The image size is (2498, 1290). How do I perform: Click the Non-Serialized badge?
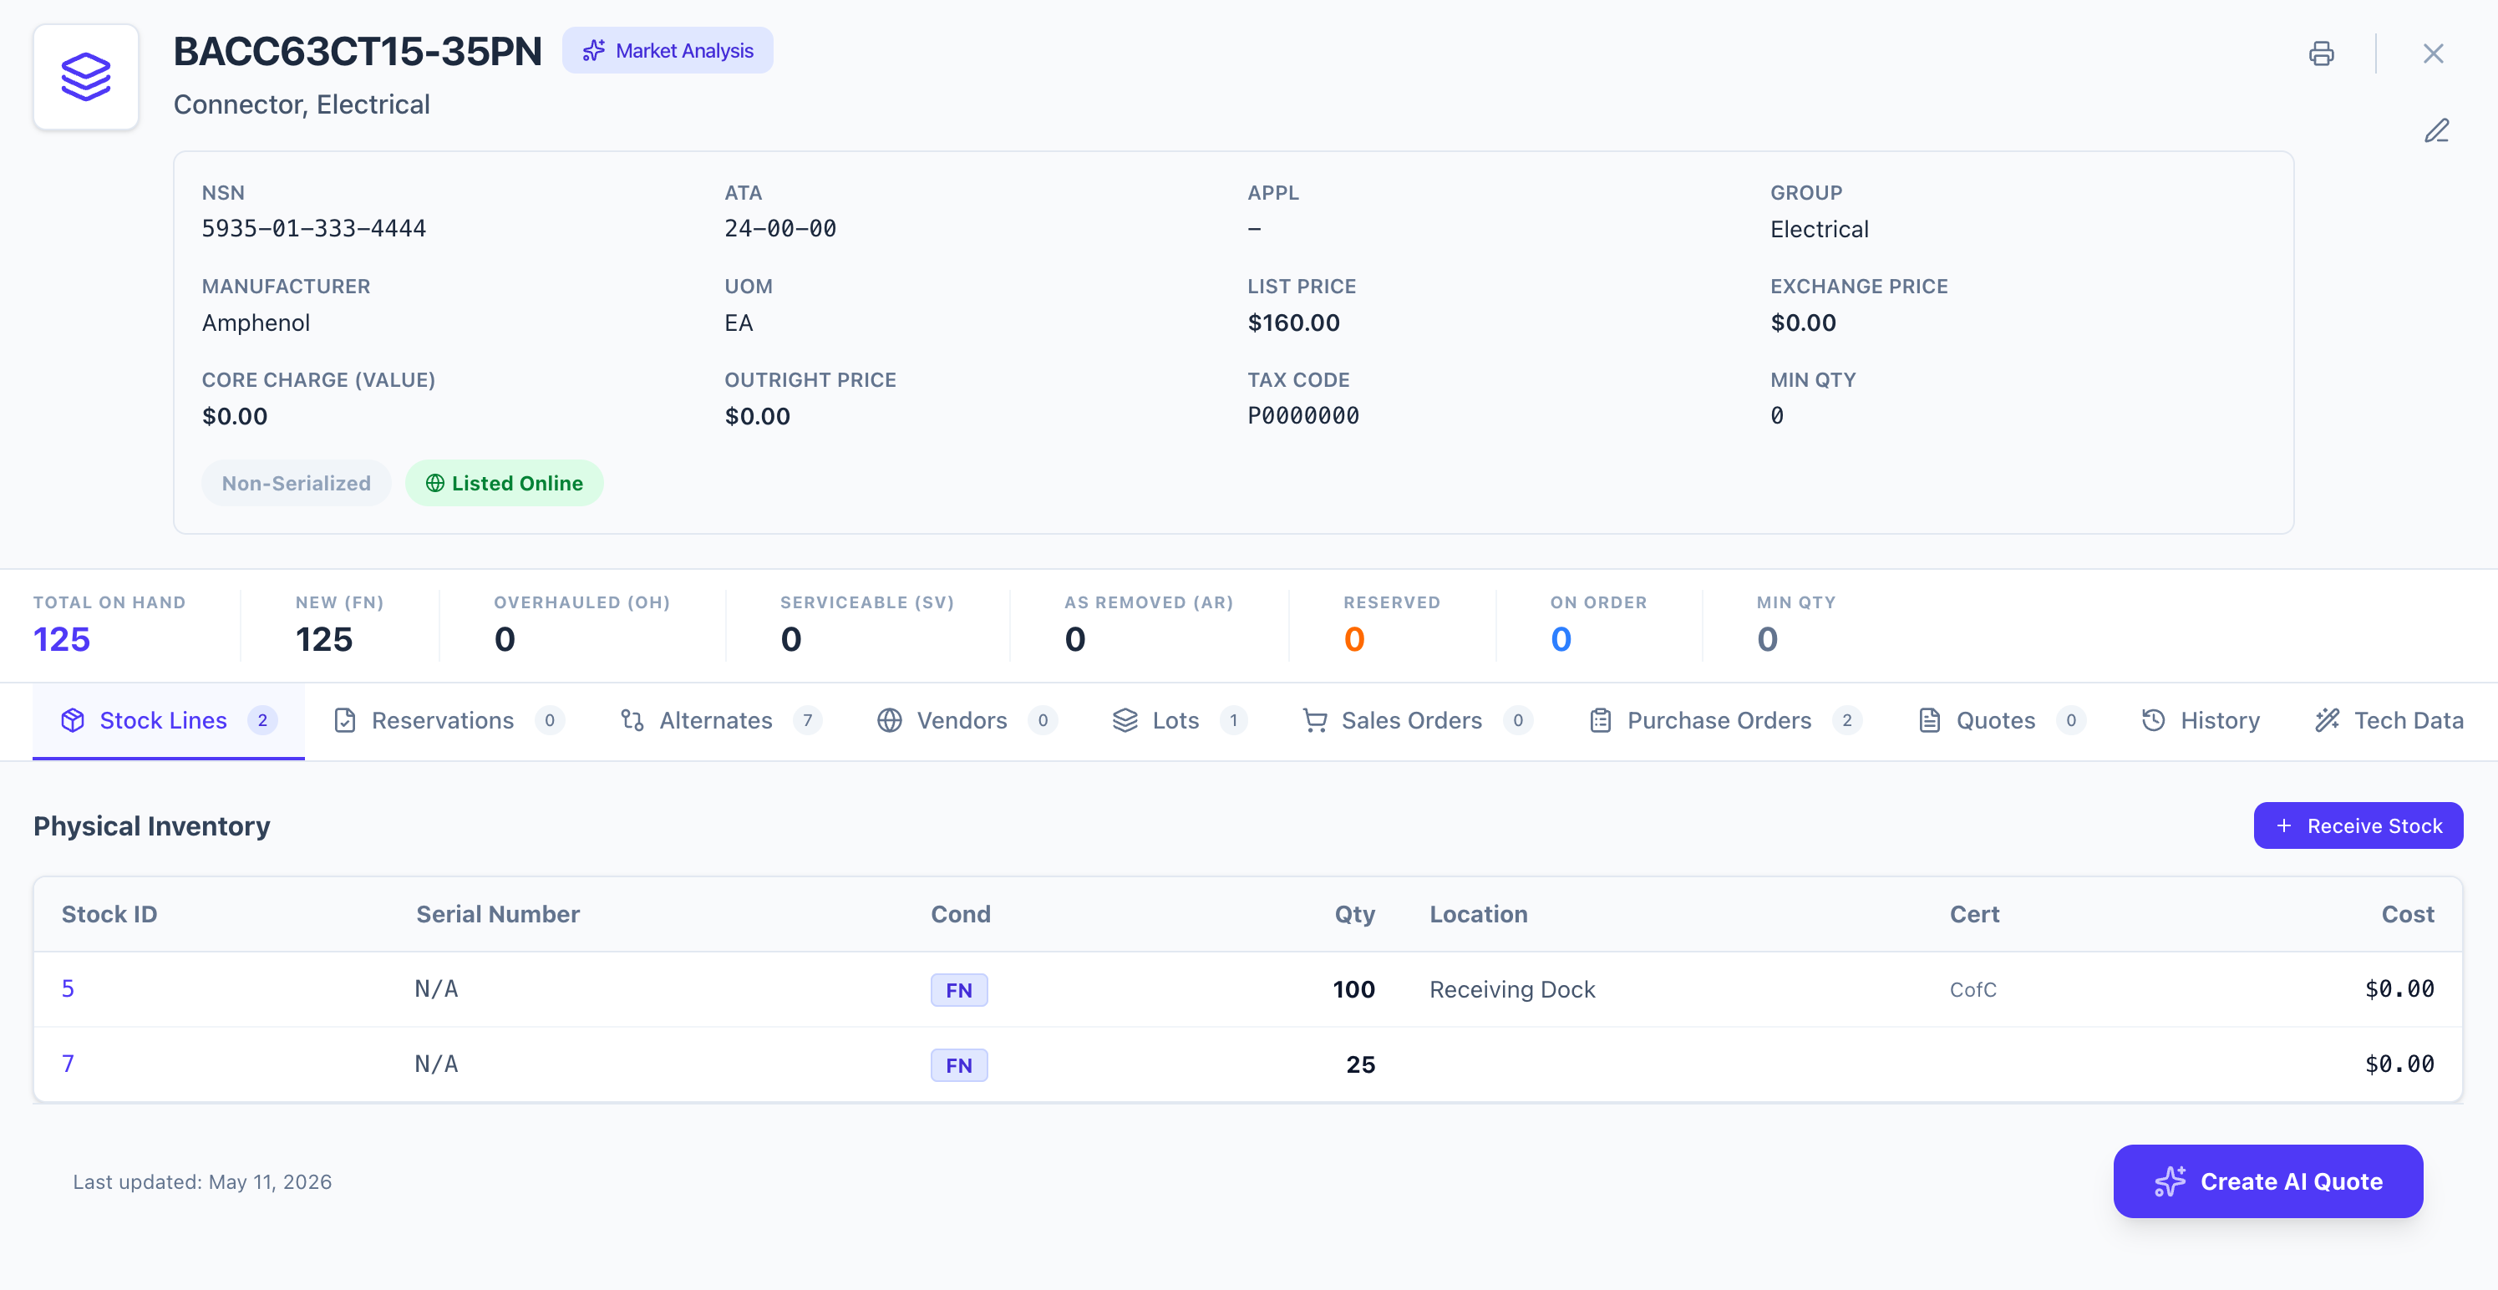click(296, 483)
